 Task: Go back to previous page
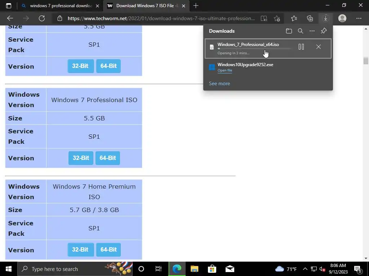coord(10,18)
